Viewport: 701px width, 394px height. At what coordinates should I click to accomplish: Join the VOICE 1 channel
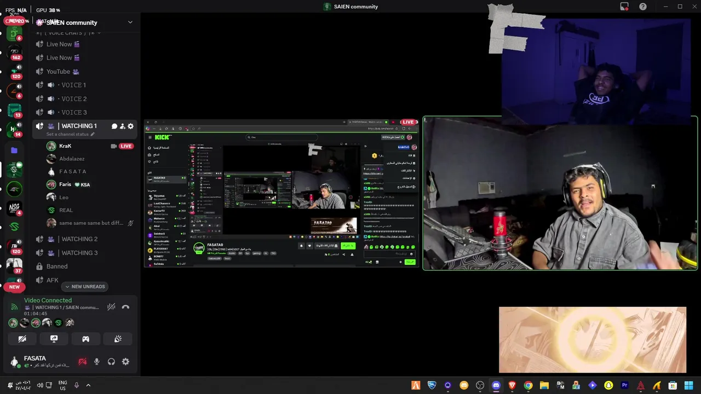coord(84,85)
